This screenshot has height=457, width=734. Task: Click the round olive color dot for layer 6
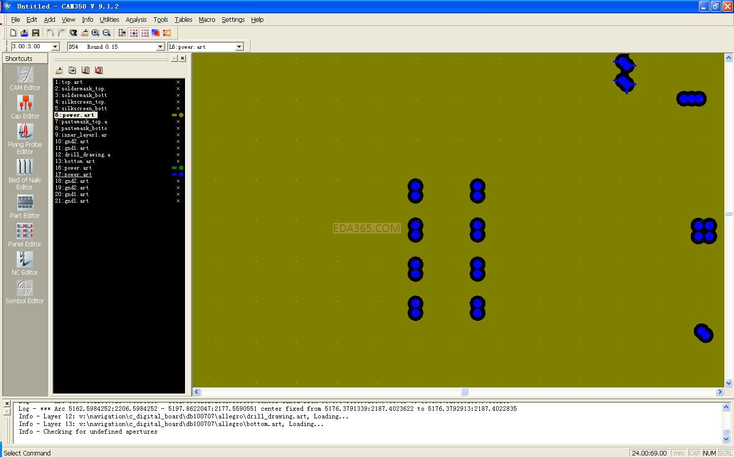(181, 115)
